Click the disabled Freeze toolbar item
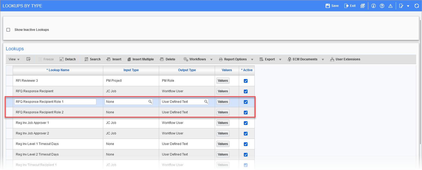 (46, 59)
